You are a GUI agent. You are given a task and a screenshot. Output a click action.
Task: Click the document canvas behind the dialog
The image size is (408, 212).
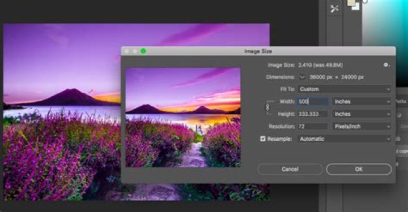pos(62,111)
